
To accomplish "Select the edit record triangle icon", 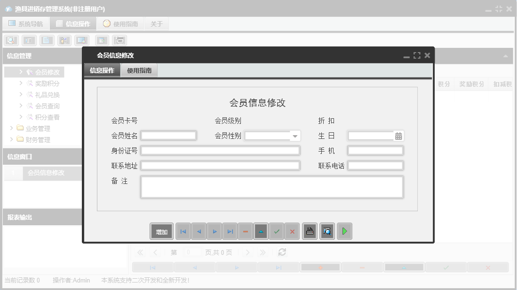I will point(261,231).
